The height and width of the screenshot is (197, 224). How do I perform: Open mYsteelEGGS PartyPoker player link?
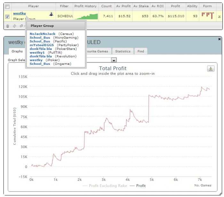click(42, 45)
